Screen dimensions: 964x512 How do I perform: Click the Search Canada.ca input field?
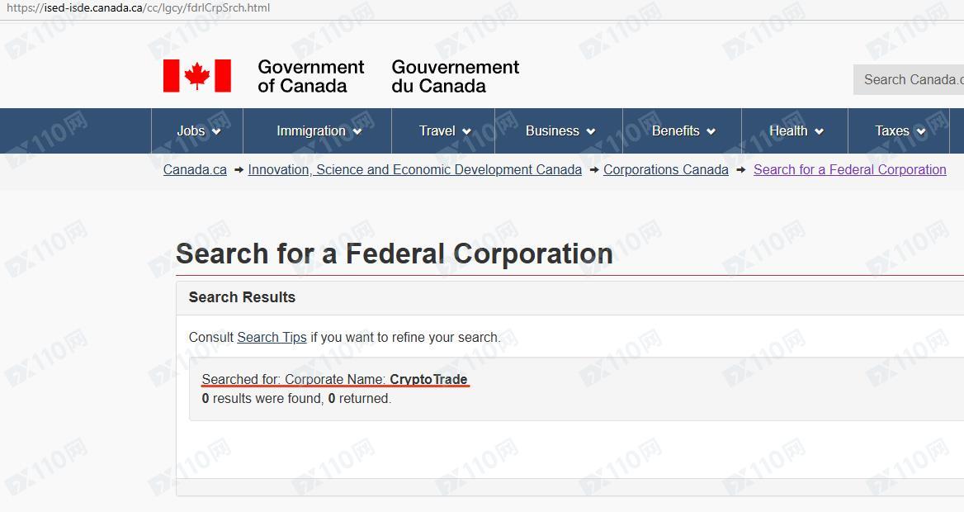909,79
